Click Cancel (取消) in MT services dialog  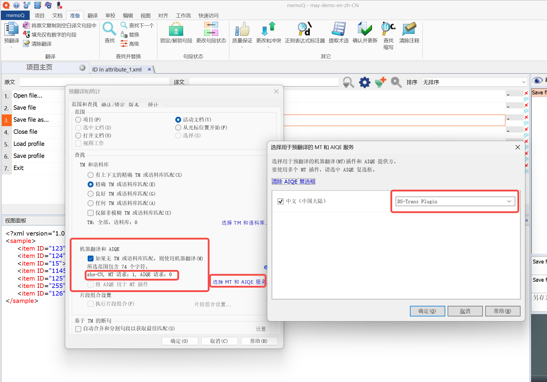click(465, 311)
